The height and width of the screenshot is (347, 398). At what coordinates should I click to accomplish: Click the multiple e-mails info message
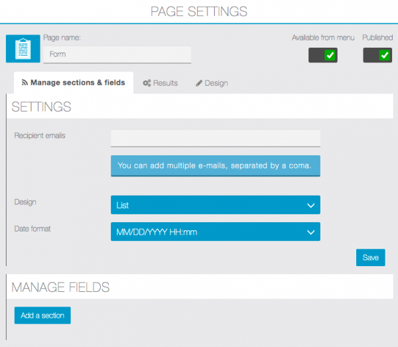[215, 165]
